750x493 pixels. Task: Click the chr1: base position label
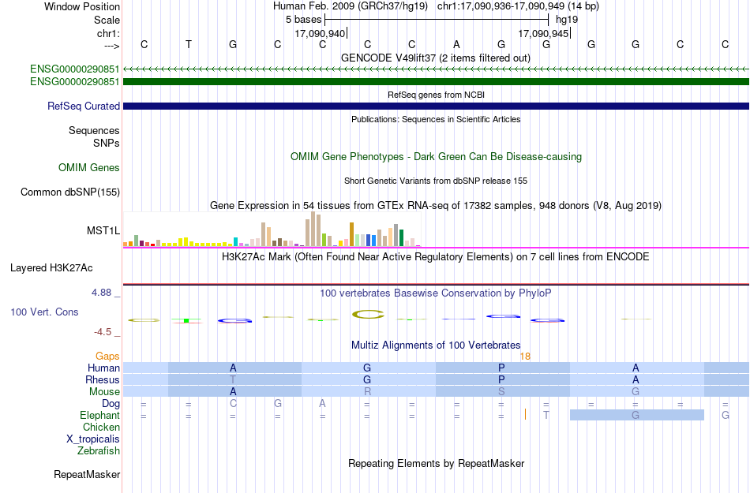coord(108,33)
